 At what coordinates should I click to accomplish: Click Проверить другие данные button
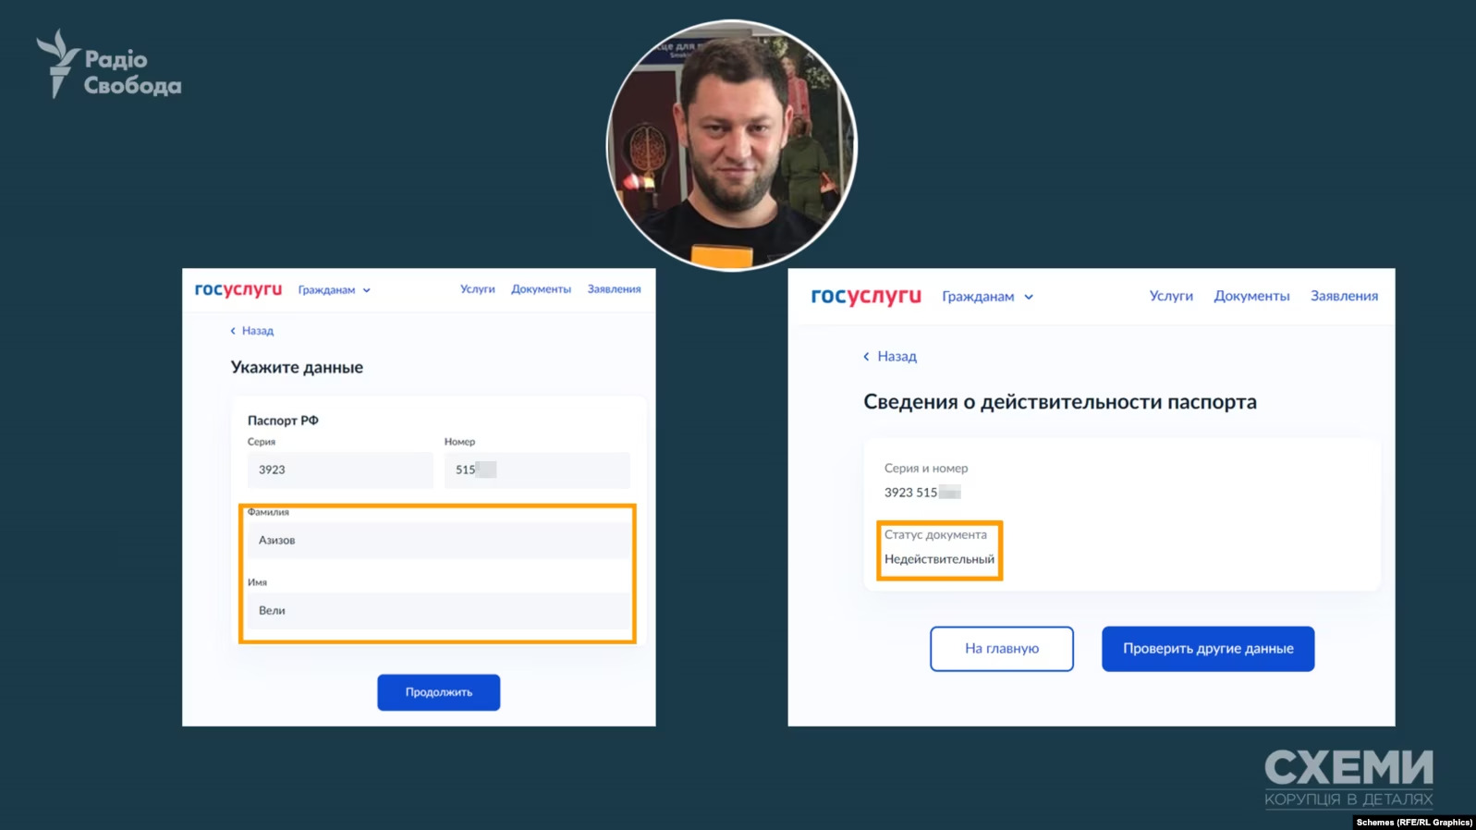1208,649
